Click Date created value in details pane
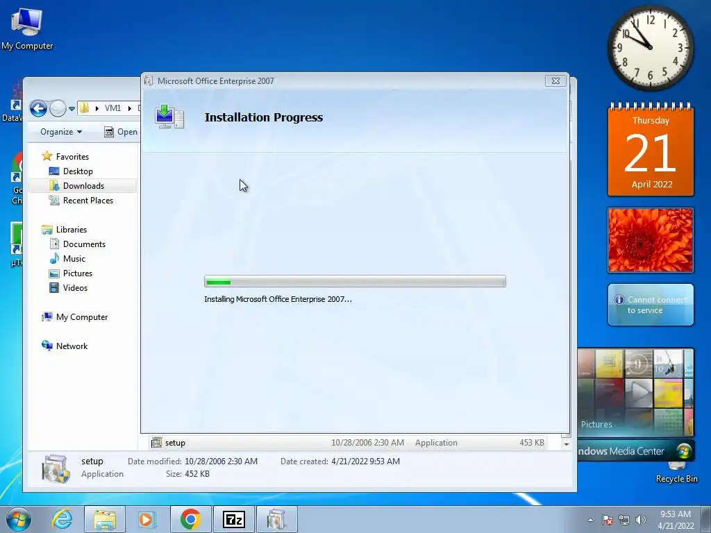This screenshot has width=711, height=533. [x=365, y=462]
